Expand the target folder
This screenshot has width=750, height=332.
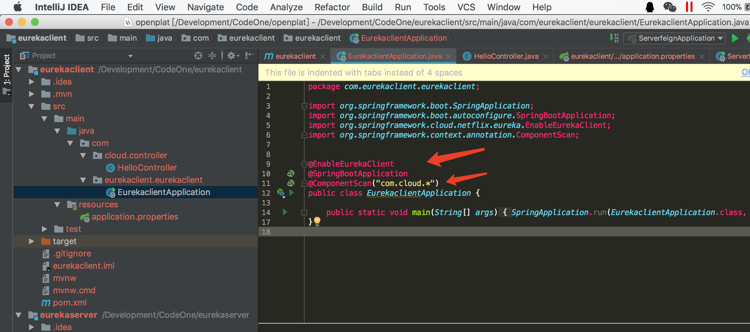pos(31,241)
